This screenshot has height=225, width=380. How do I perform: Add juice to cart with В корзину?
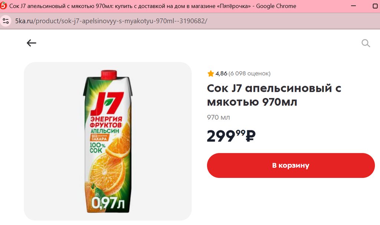click(291, 165)
